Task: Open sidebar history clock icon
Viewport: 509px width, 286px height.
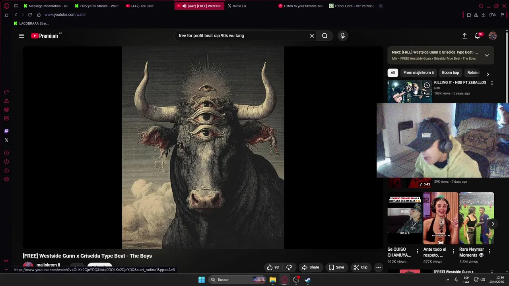Action: tap(6, 162)
